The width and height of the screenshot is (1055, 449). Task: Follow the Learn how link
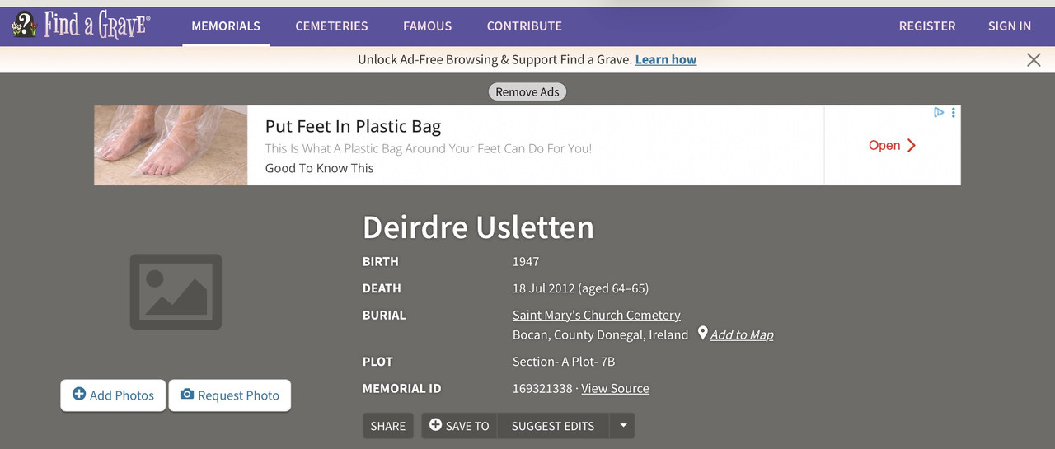click(x=666, y=59)
